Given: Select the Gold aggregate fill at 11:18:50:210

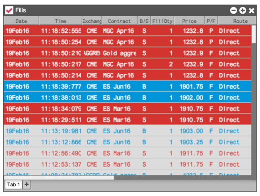Looking at the screenshot, I should click(127, 53).
